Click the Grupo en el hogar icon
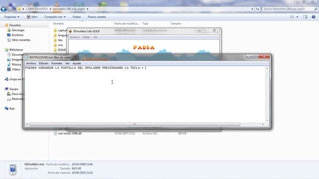This screenshot has width=319, height=179. point(6,79)
